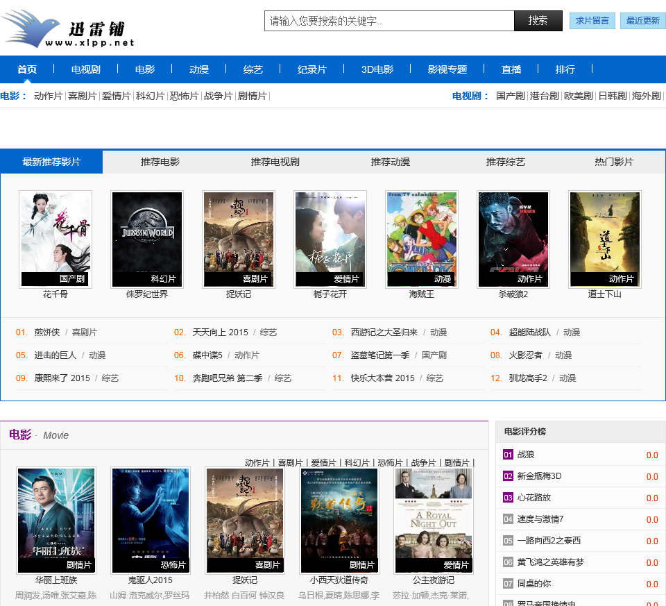Open the 小西天狄道传奇 movie poster
Viewport: 666px width, 606px height.
[339, 521]
